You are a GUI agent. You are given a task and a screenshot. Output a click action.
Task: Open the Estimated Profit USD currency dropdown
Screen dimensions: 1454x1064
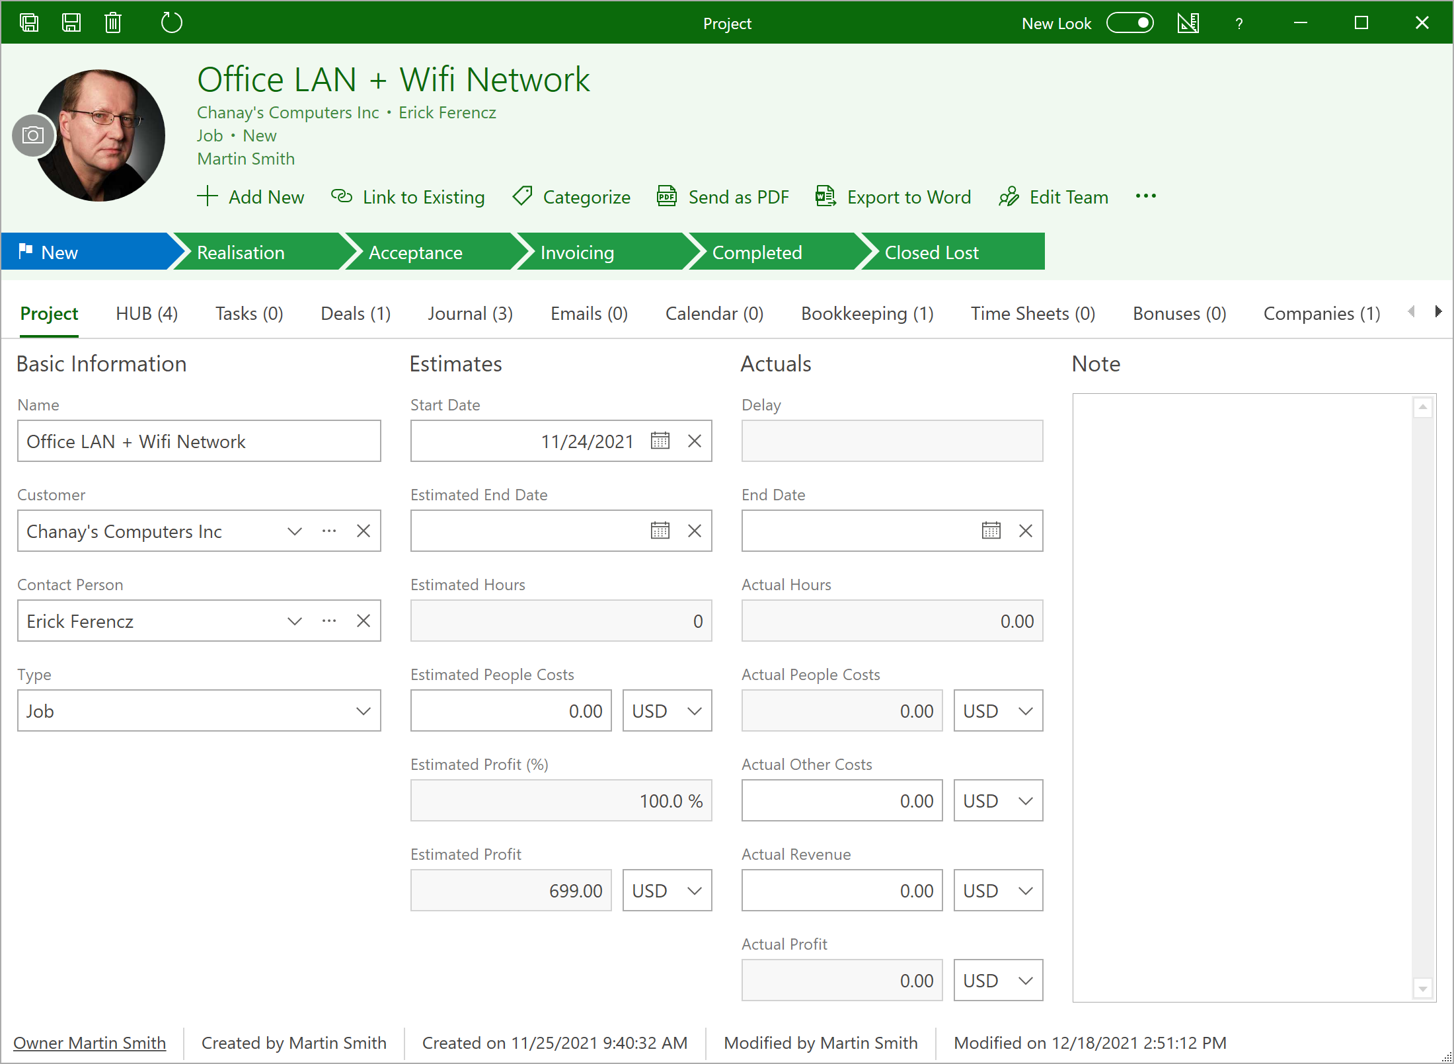coord(667,891)
